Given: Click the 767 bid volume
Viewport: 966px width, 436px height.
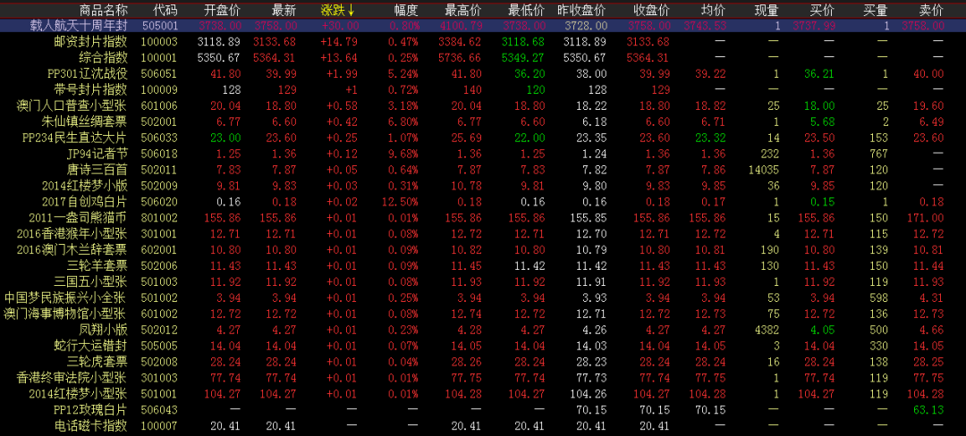Looking at the screenshot, I should pos(878,154).
